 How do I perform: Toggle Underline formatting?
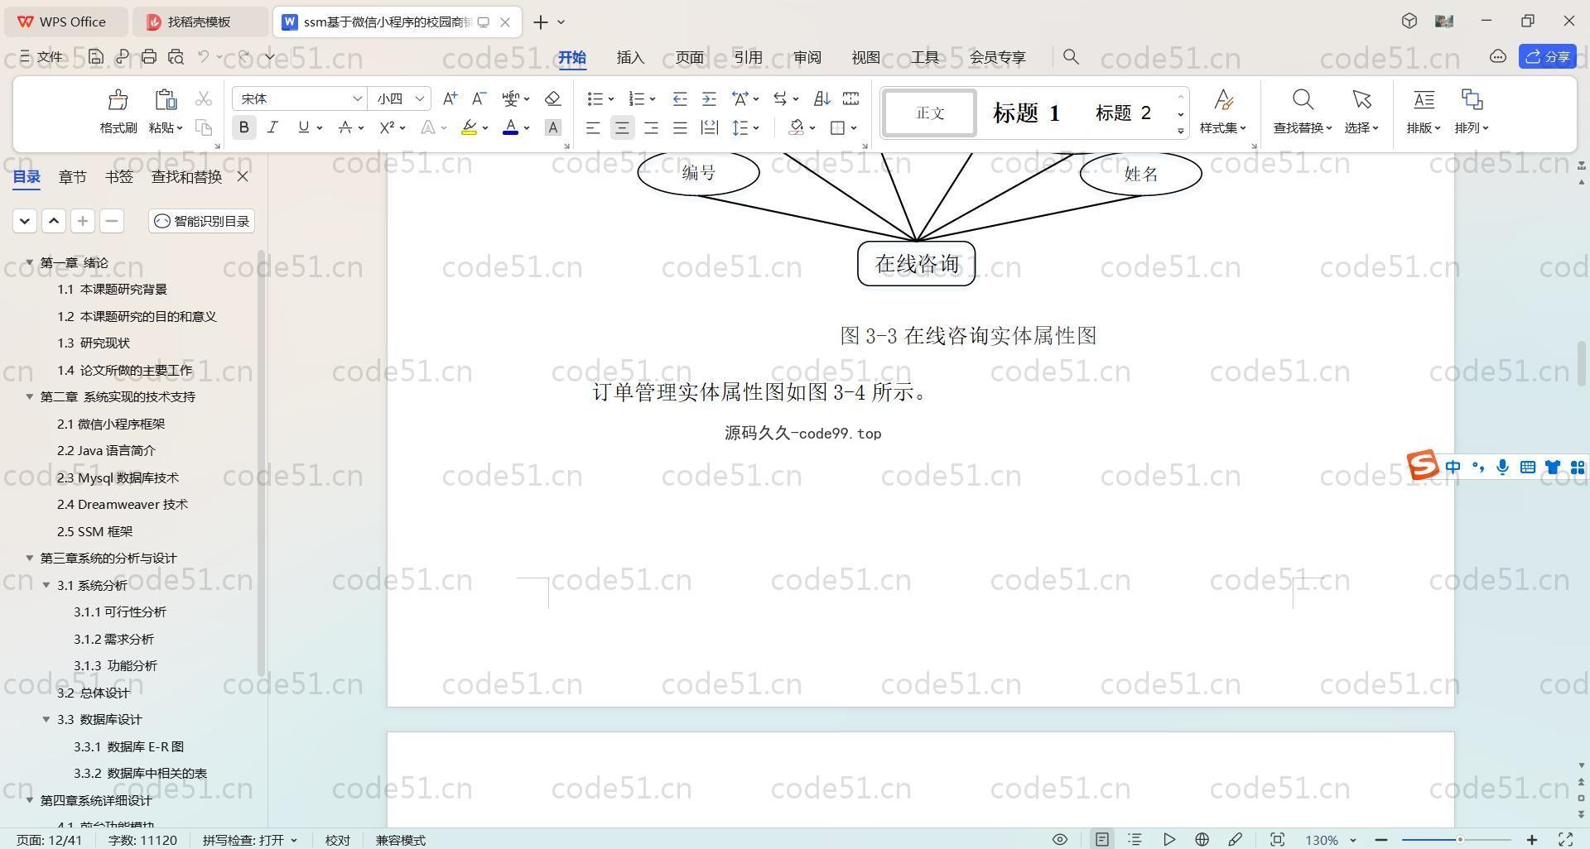coord(303,127)
